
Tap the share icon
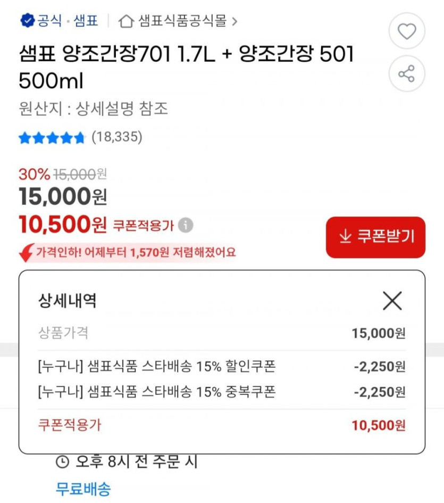click(x=407, y=74)
